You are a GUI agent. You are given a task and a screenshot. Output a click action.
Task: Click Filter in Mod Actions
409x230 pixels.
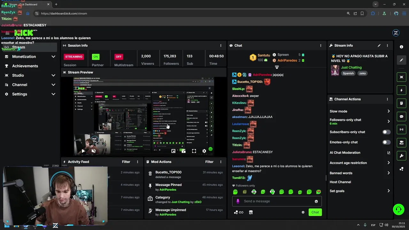[209, 162]
